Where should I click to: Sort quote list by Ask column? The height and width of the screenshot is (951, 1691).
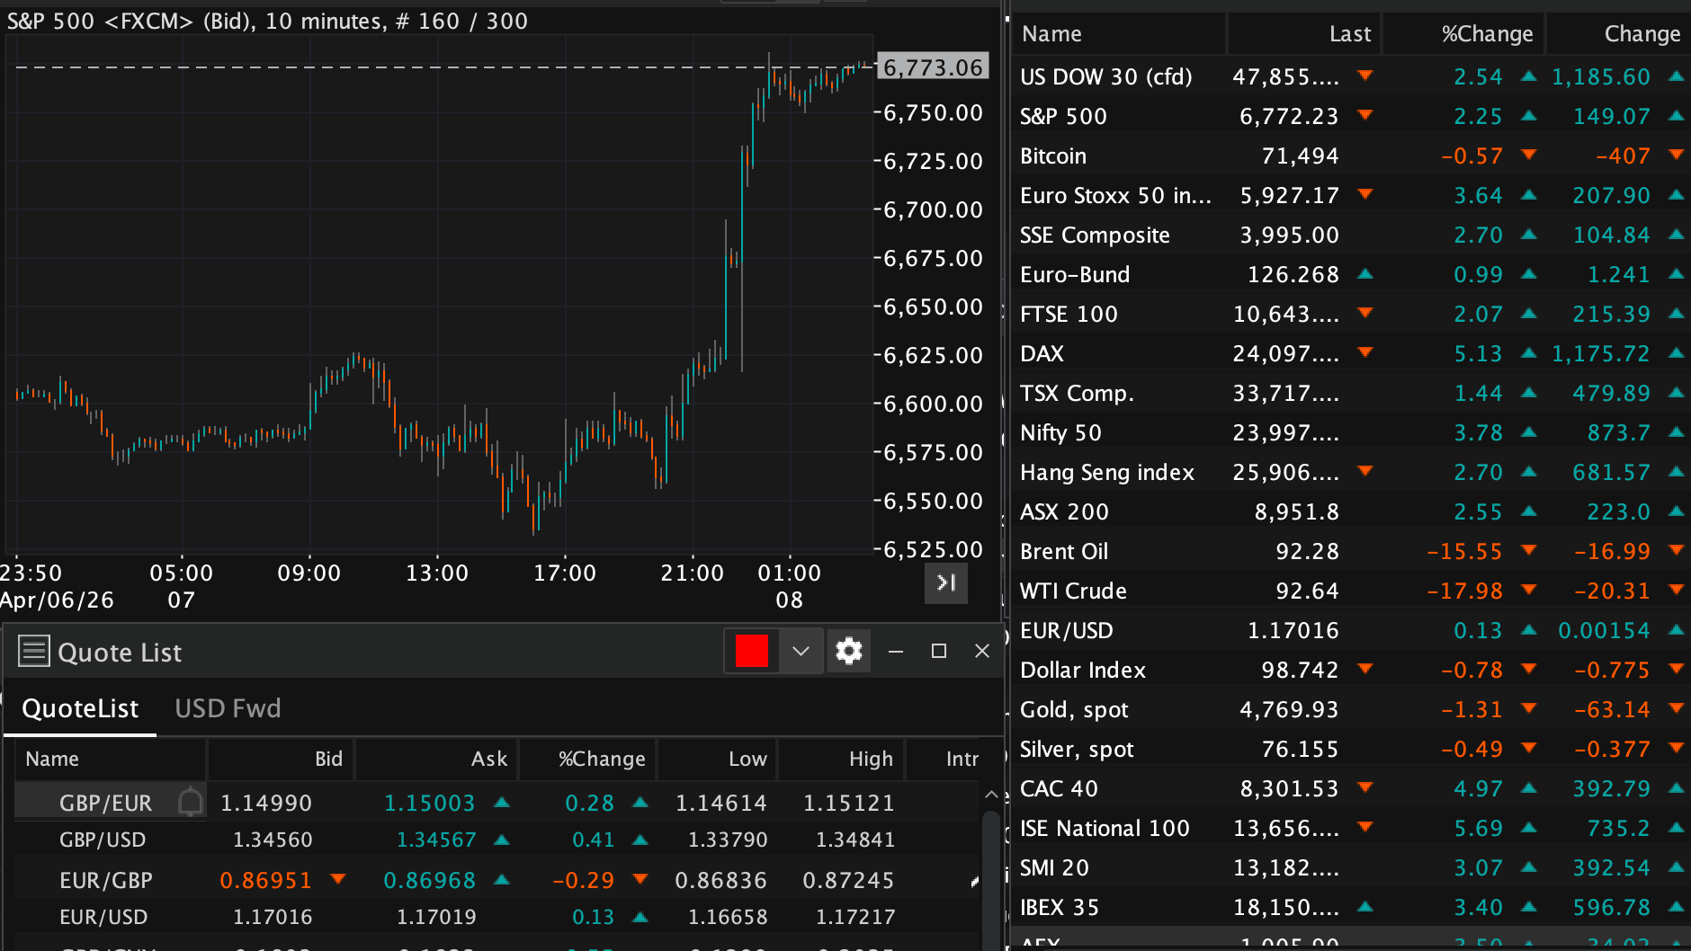tap(437, 759)
